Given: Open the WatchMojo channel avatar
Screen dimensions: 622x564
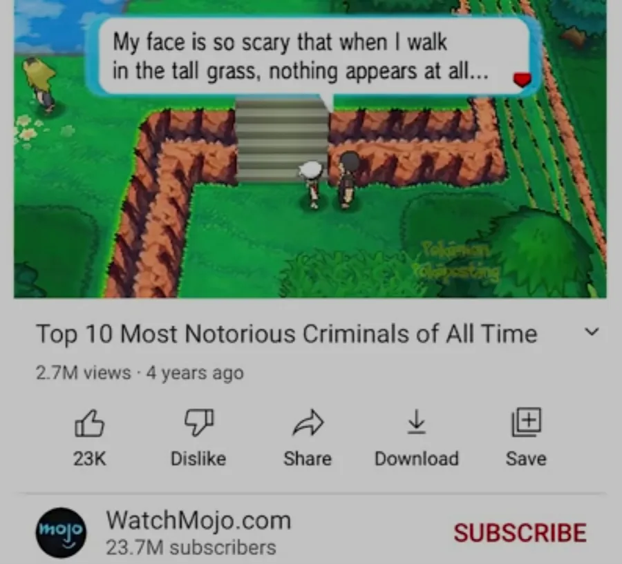Looking at the screenshot, I should [61, 532].
